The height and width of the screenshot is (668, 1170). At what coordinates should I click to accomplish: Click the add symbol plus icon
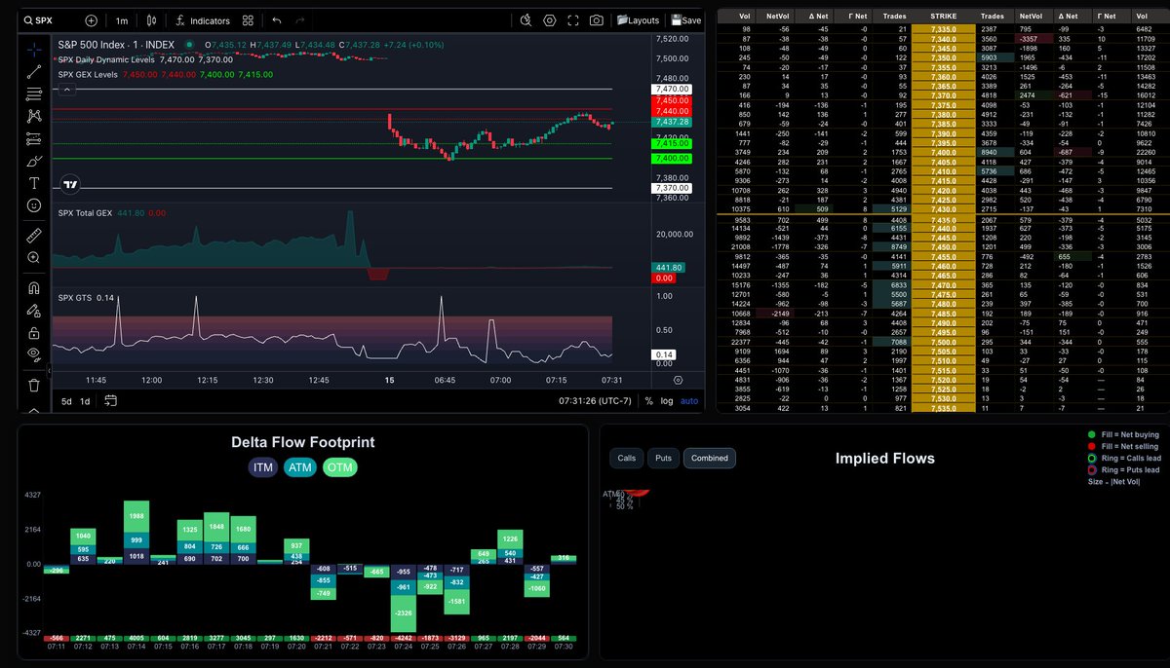click(x=91, y=19)
